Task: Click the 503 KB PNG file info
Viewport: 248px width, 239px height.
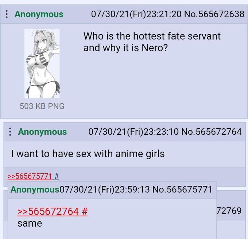Action: (x=42, y=106)
